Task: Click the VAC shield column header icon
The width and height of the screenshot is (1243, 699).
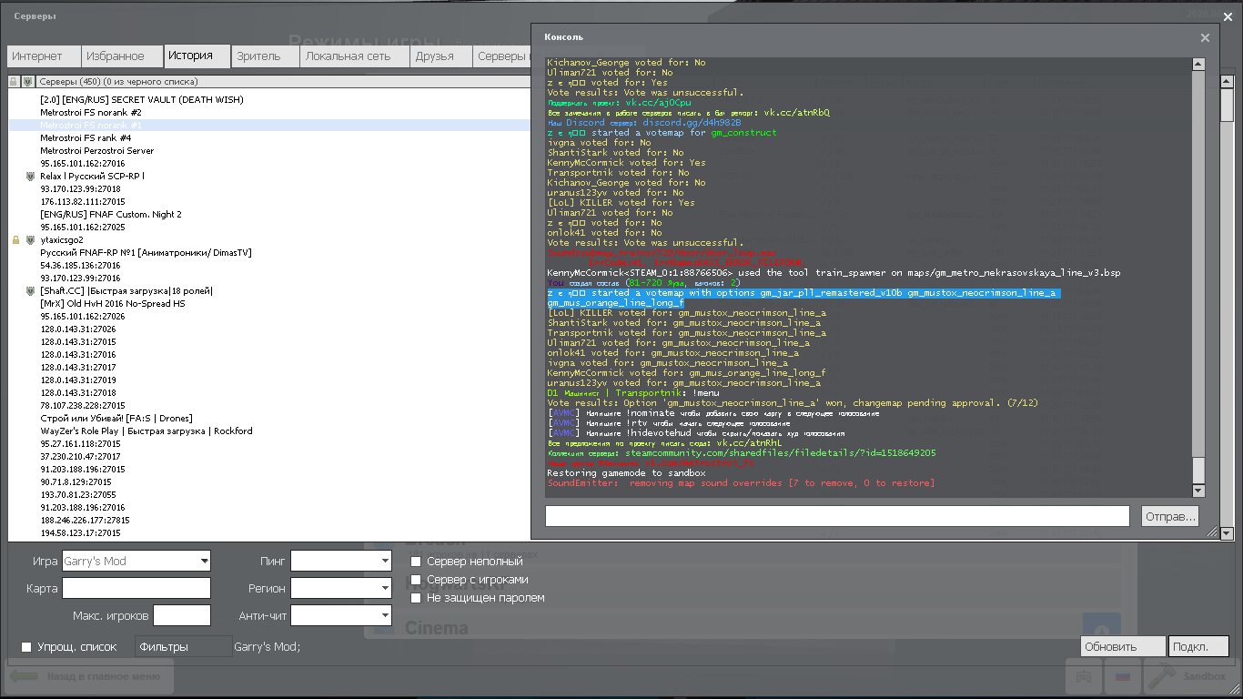Action: click(x=27, y=82)
